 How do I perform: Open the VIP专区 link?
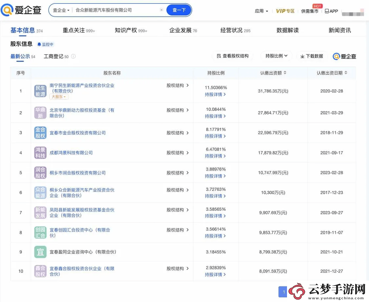tap(285, 11)
